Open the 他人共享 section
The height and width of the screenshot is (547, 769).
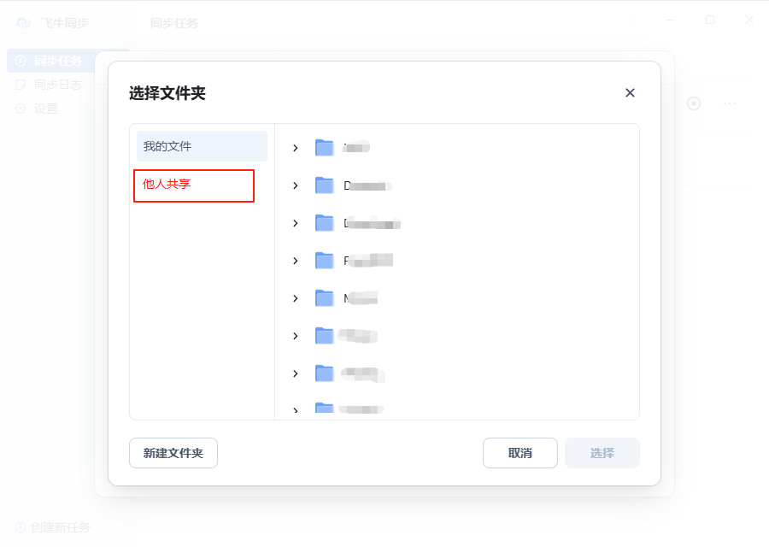[194, 185]
